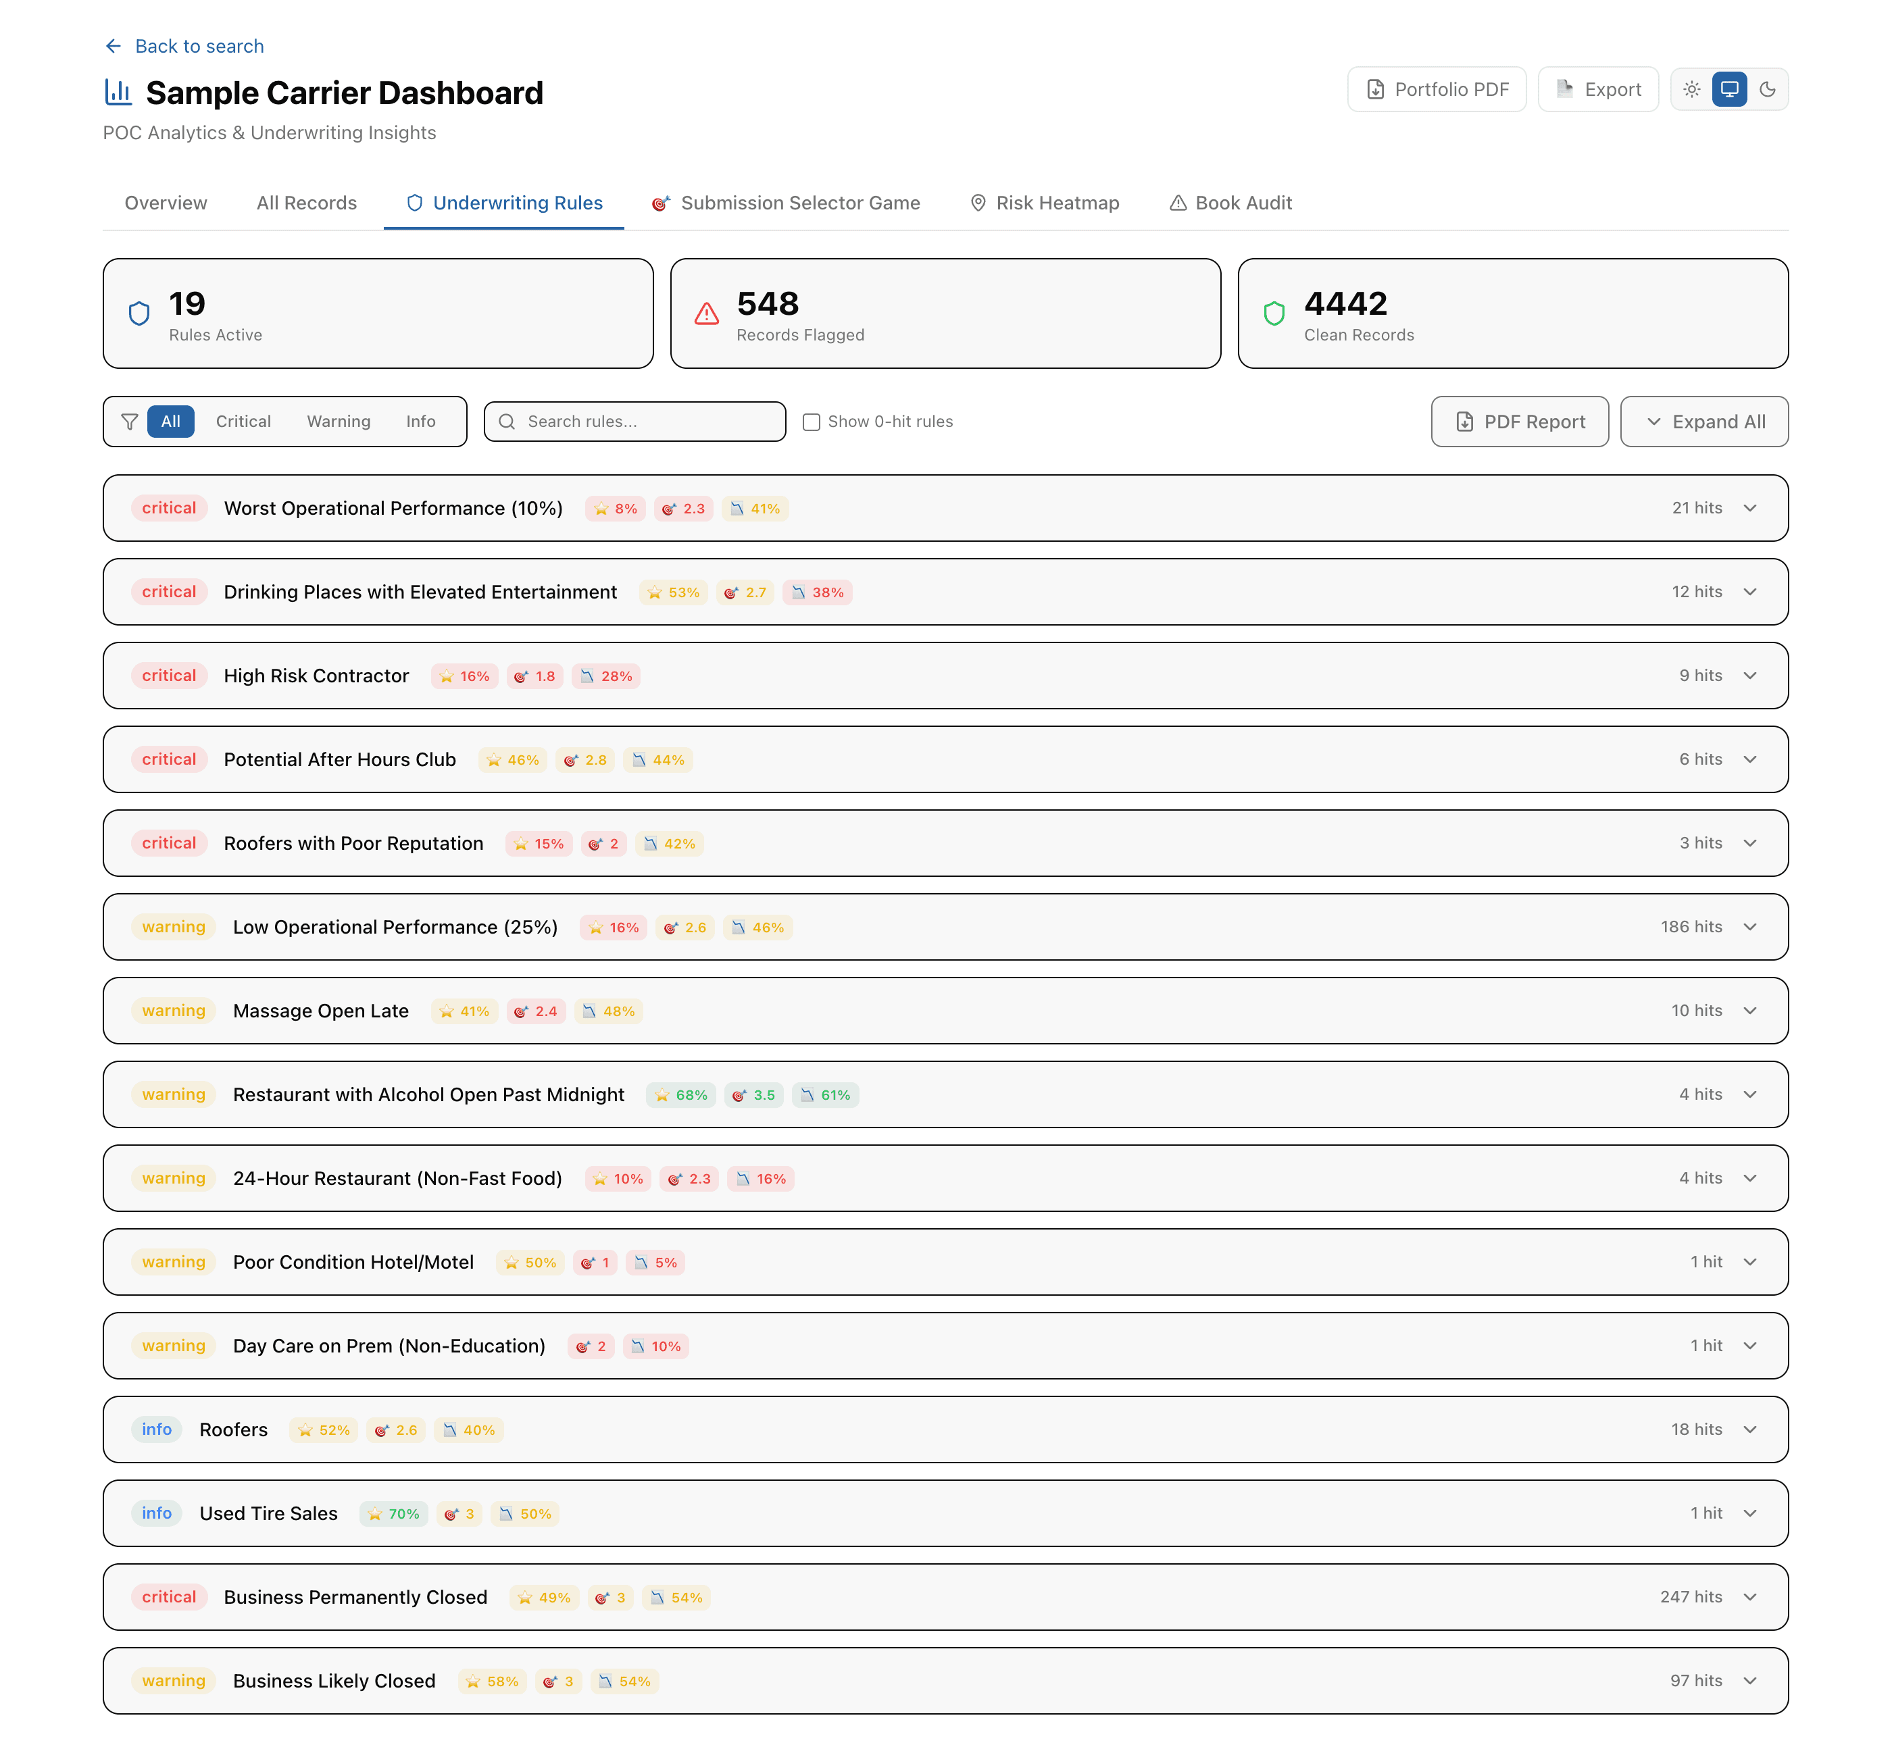Click the Expand All button
This screenshot has height=1747, width=1892.
pos(1704,422)
